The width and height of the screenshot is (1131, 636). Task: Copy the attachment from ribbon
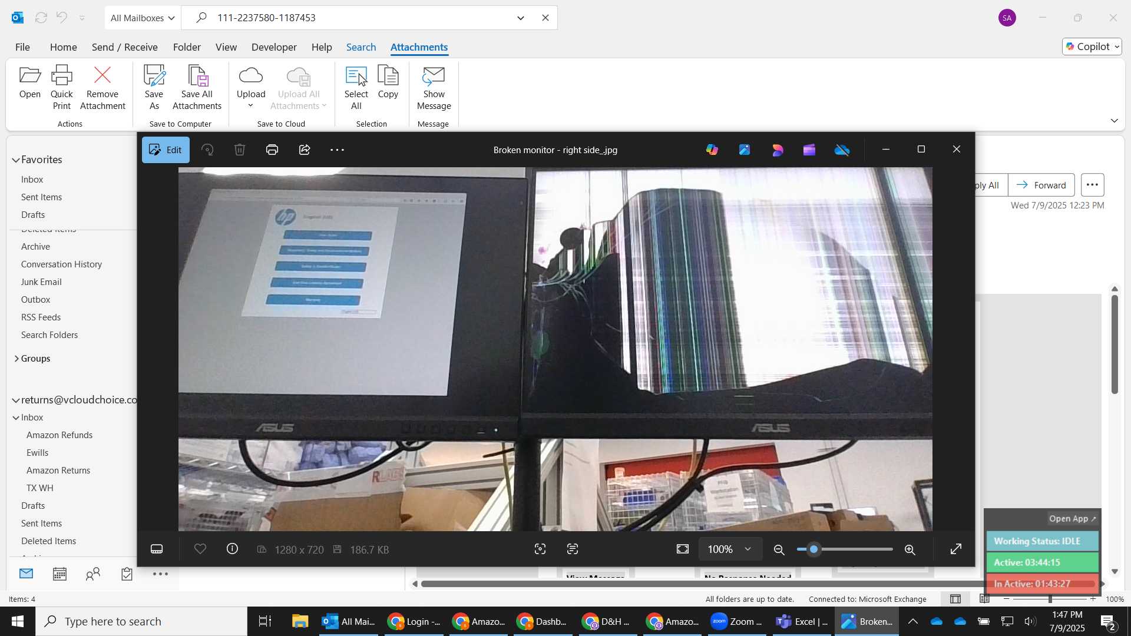[388, 82]
